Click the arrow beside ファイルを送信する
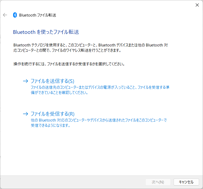 pos(25,81)
